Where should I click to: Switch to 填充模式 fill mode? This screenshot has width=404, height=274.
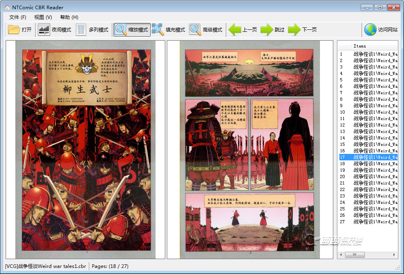pos(175,29)
